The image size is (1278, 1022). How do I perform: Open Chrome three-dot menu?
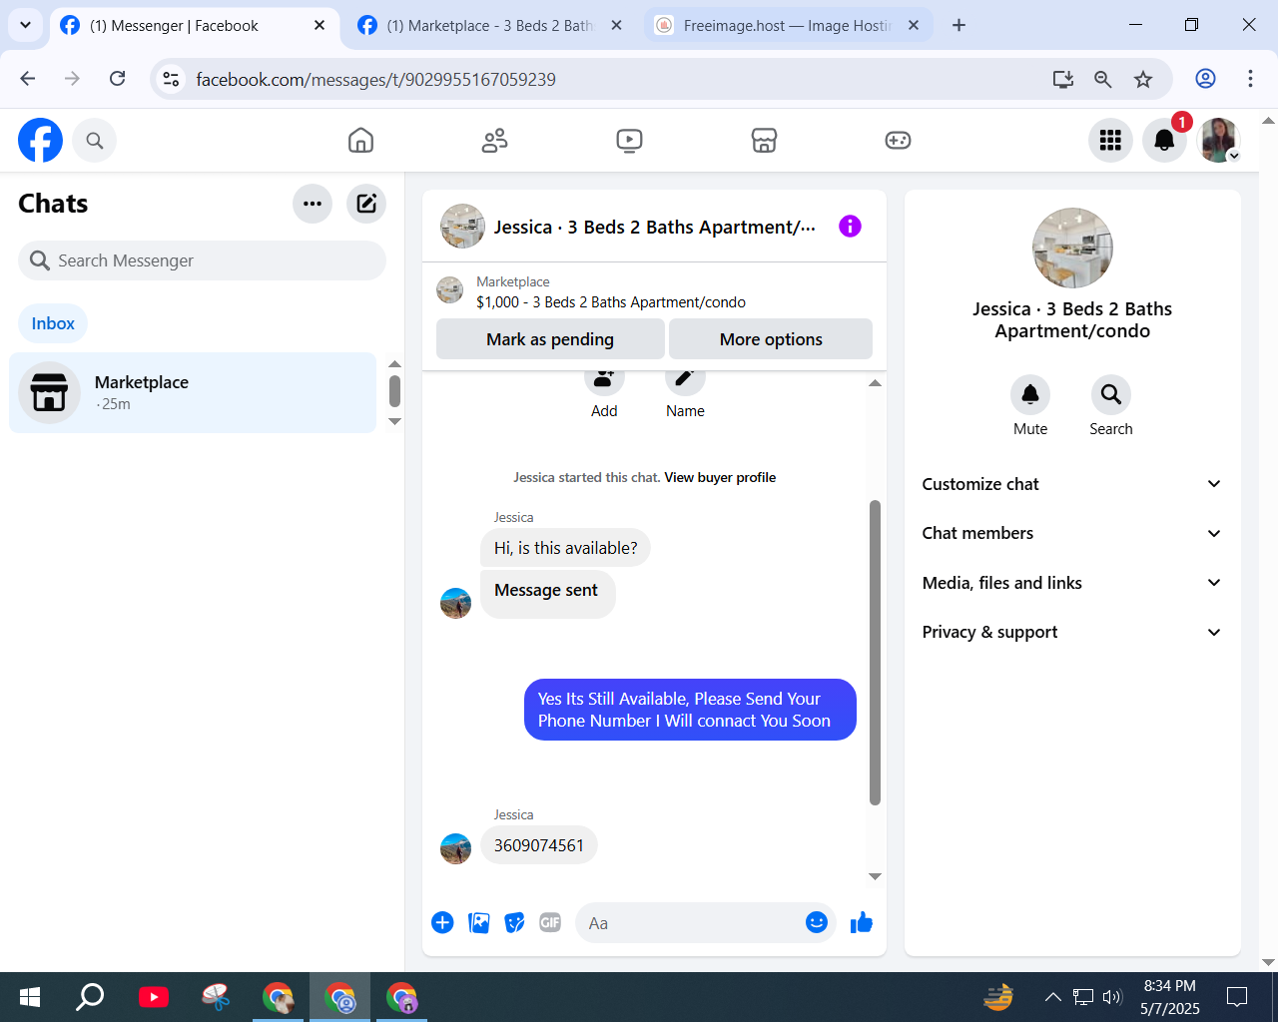click(1250, 79)
